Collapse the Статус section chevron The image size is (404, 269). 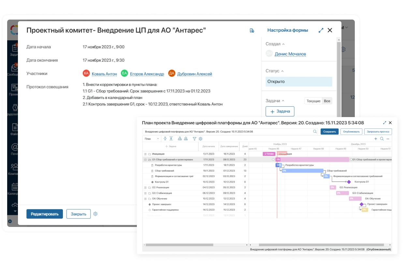282,71
